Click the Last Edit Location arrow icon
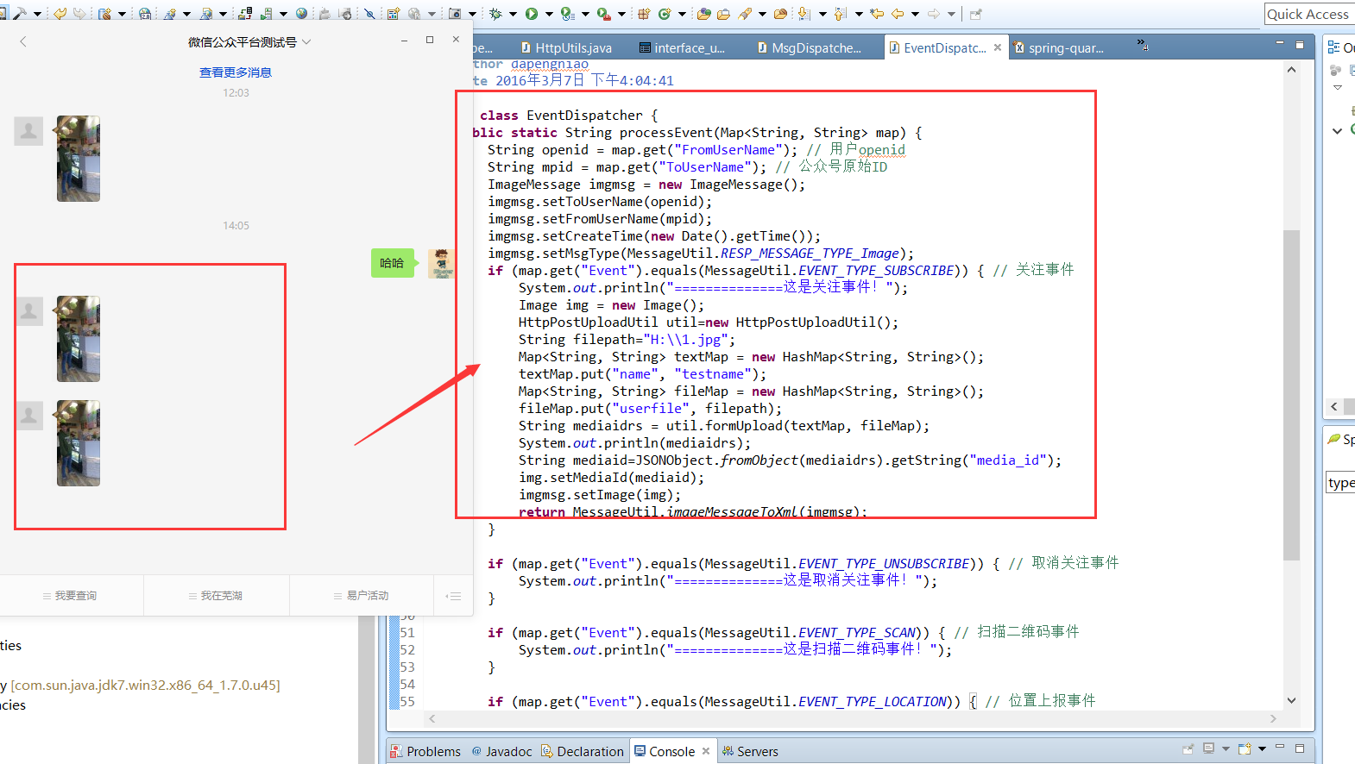The width and height of the screenshot is (1355, 764). pos(877,14)
